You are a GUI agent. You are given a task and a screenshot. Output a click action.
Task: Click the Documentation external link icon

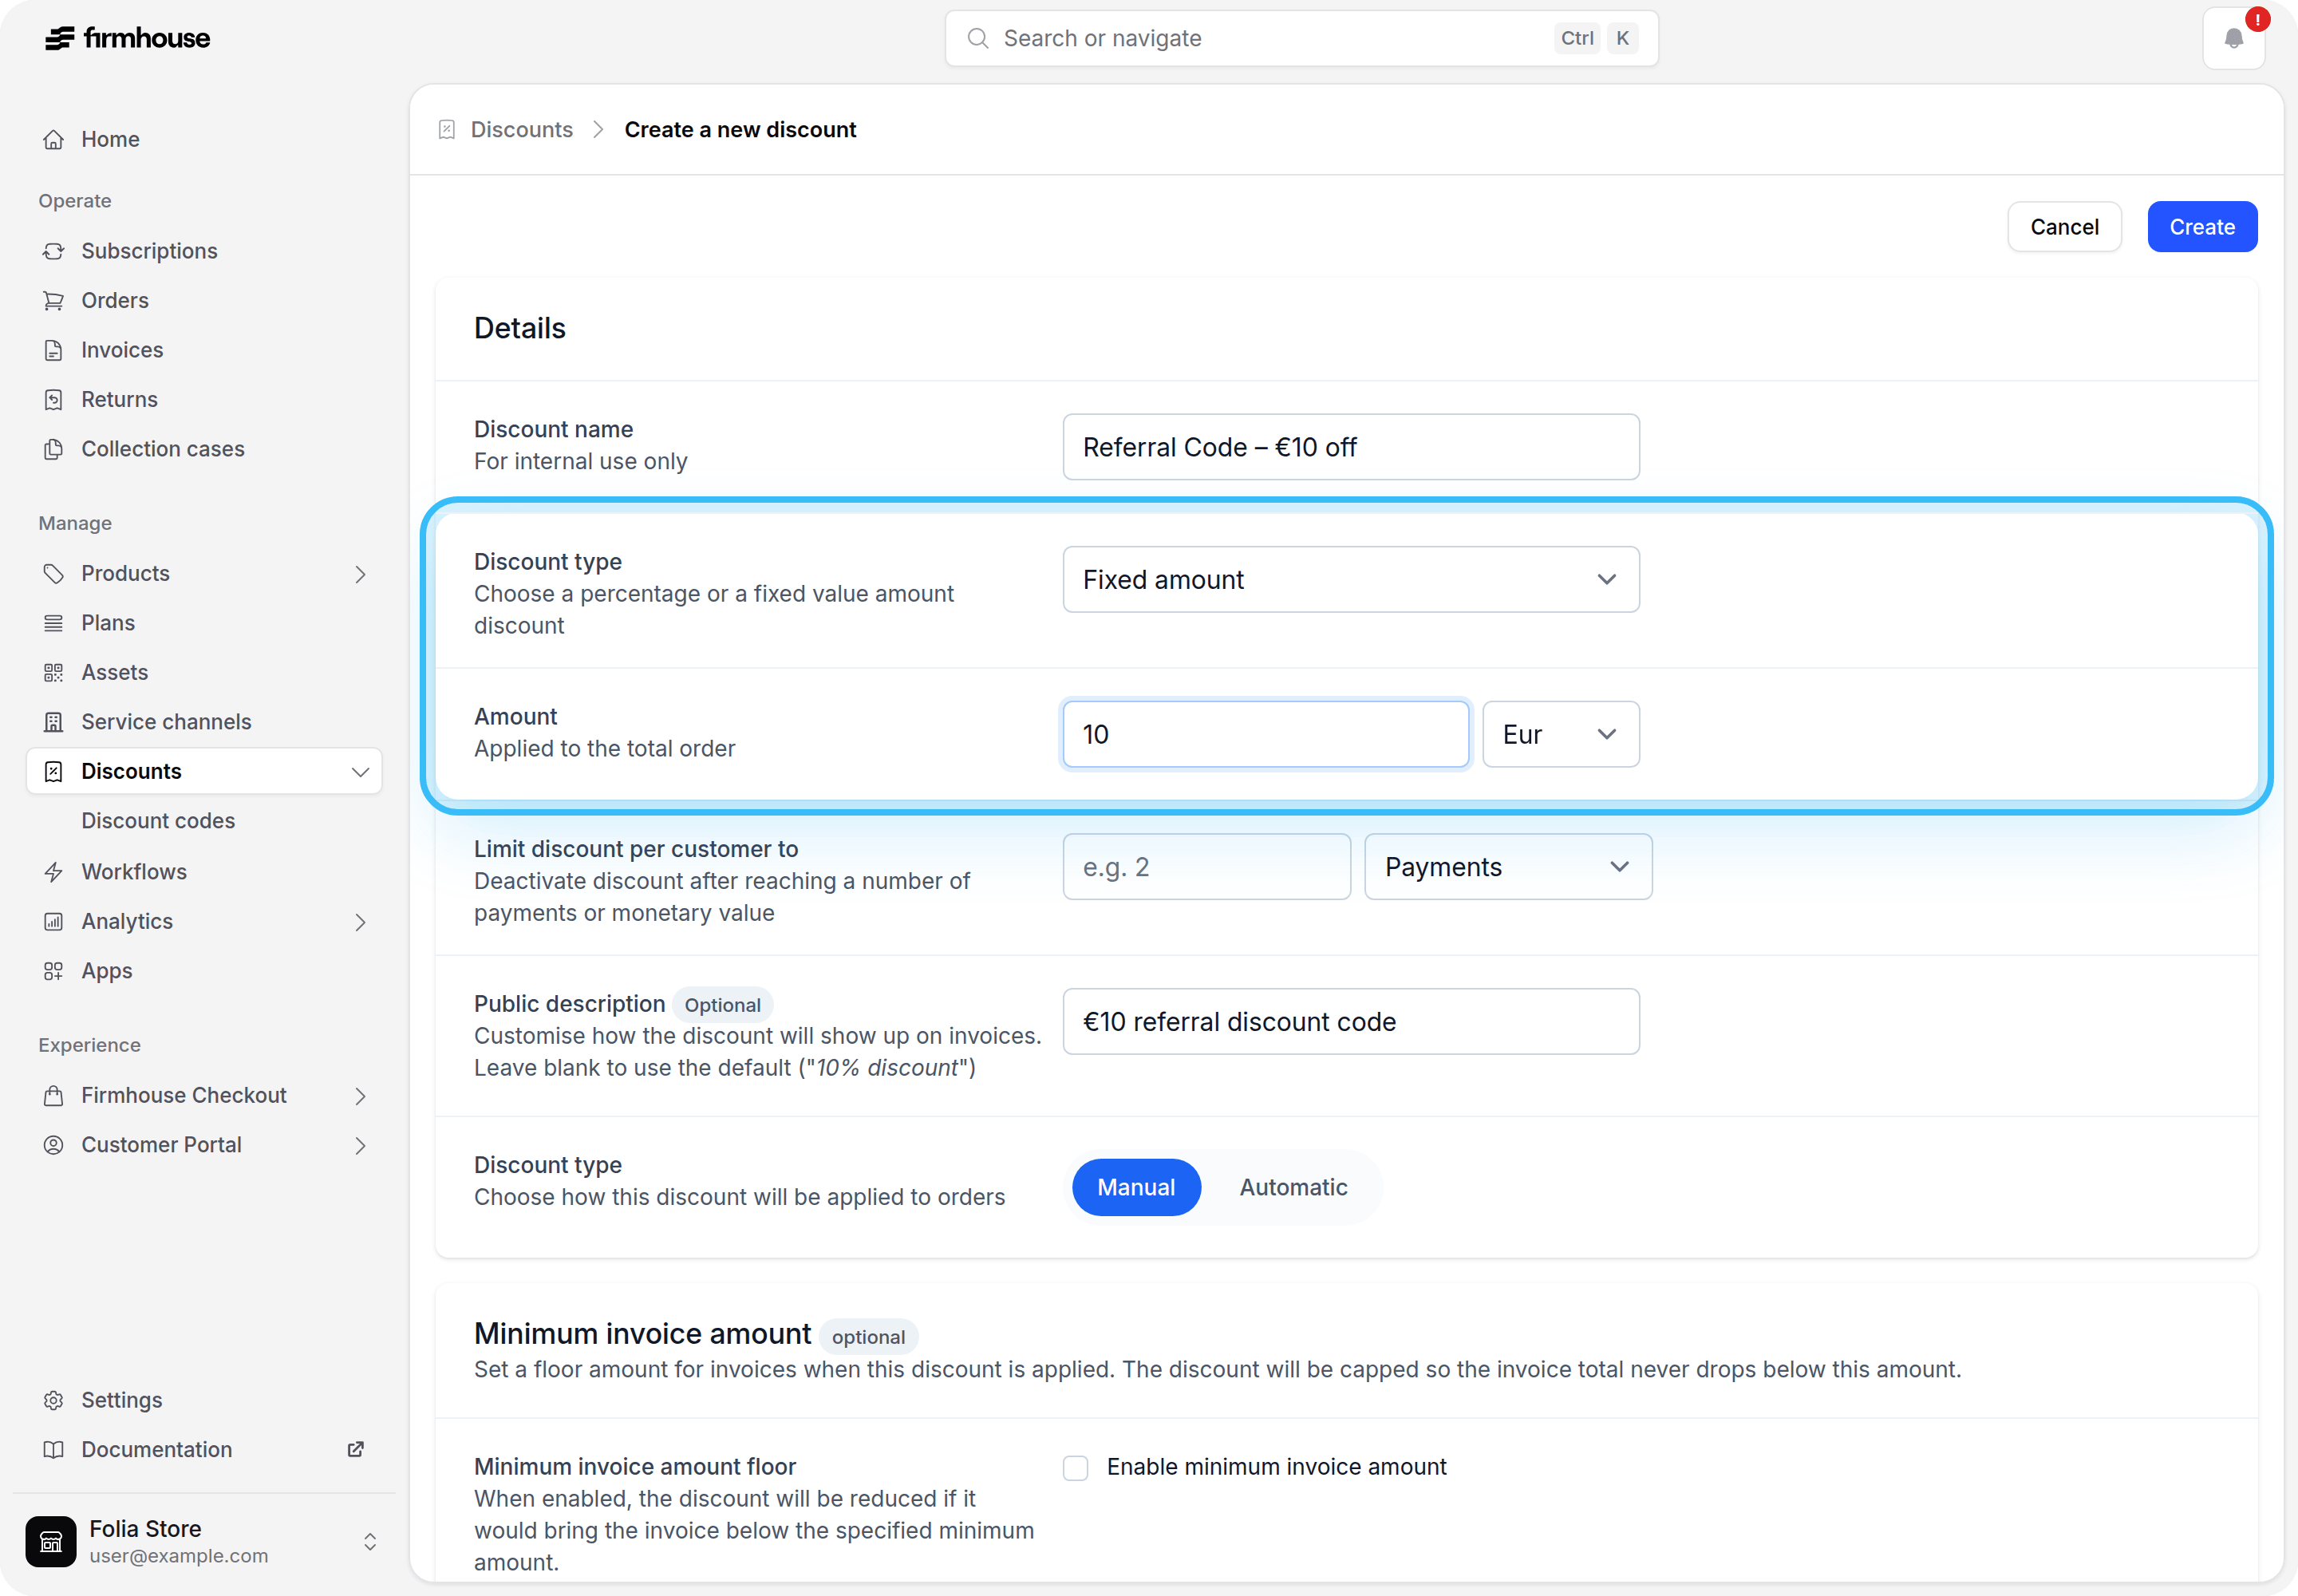coord(355,1449)
